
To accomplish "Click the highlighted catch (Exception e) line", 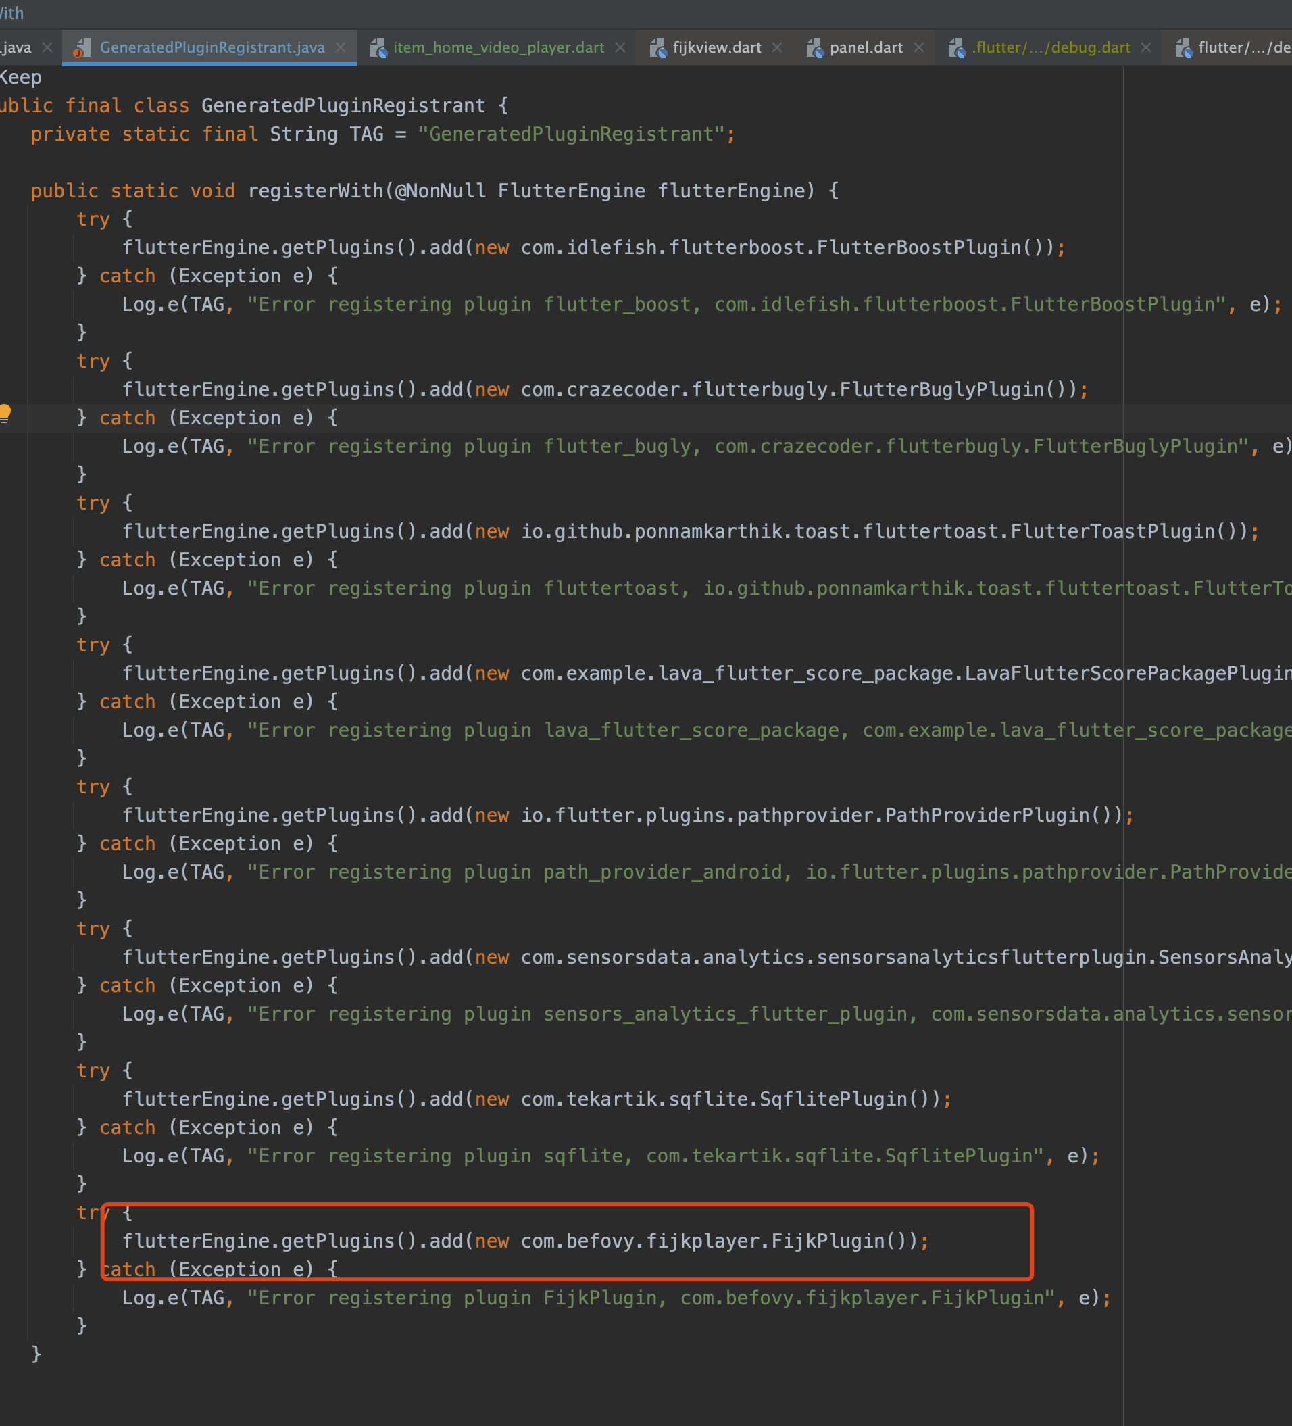I will point(207,418).
